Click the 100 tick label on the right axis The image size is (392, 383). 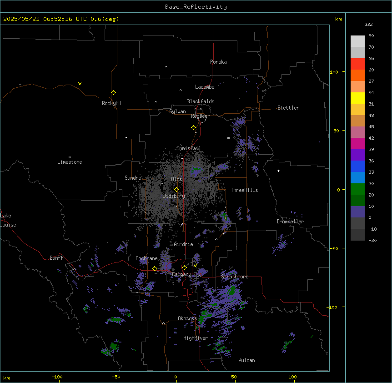[334, 72]
